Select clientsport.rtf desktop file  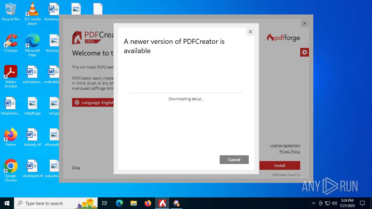(32, 169)
